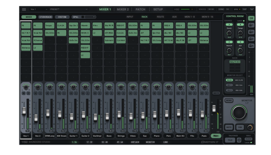Switch to PATCH tab
Image resolution: width=271 pixels, height=155 pixels.
coord(140,9)
